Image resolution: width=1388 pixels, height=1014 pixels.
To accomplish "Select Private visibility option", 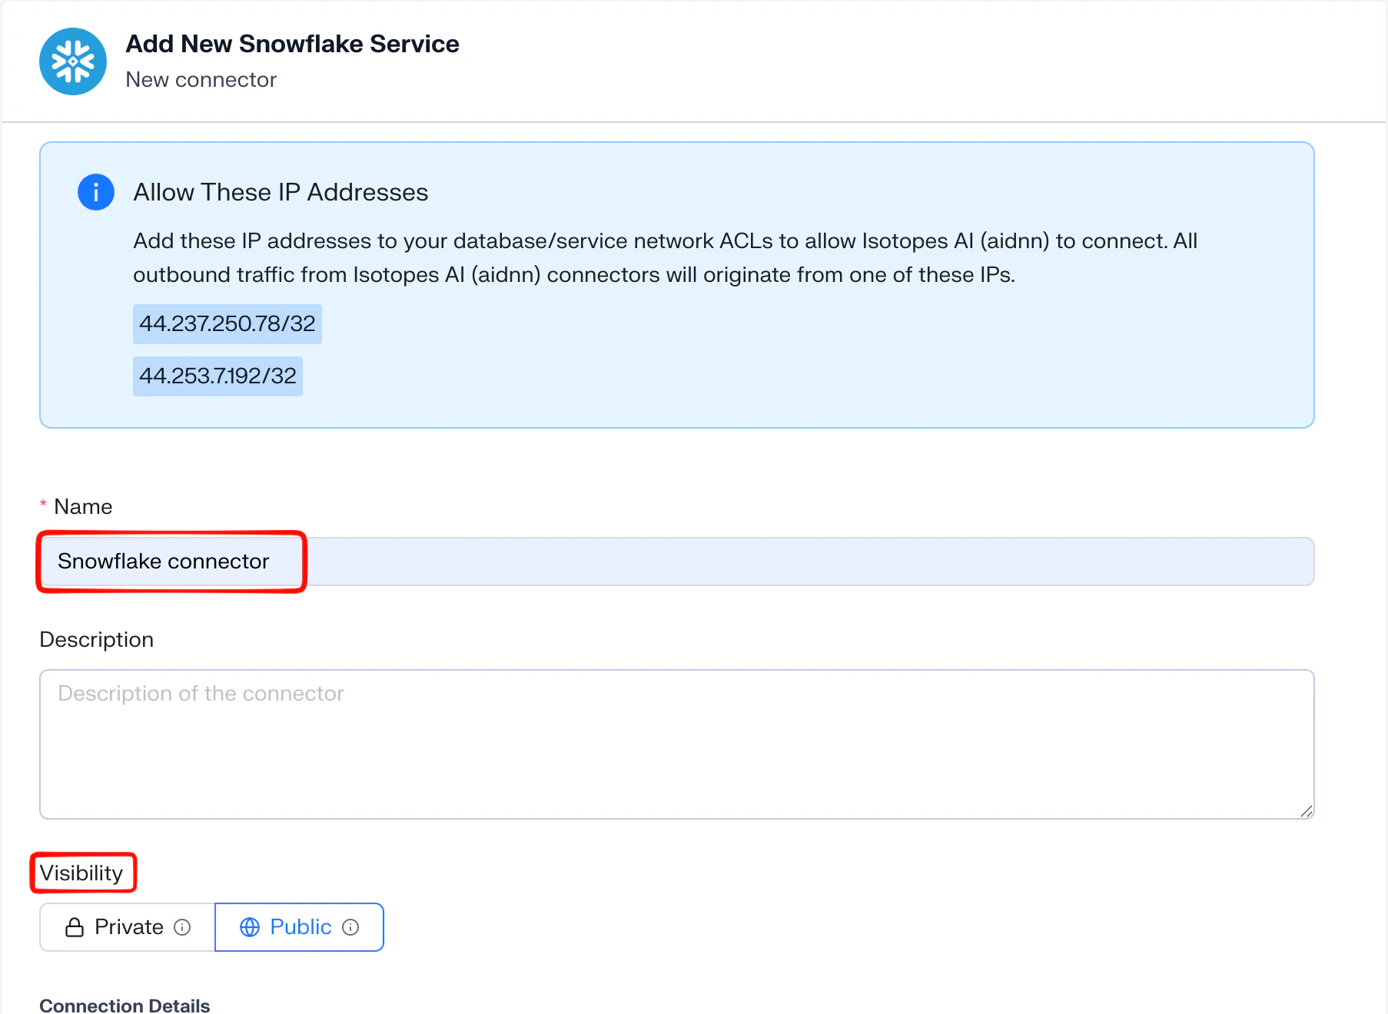I will click(128, 927).
